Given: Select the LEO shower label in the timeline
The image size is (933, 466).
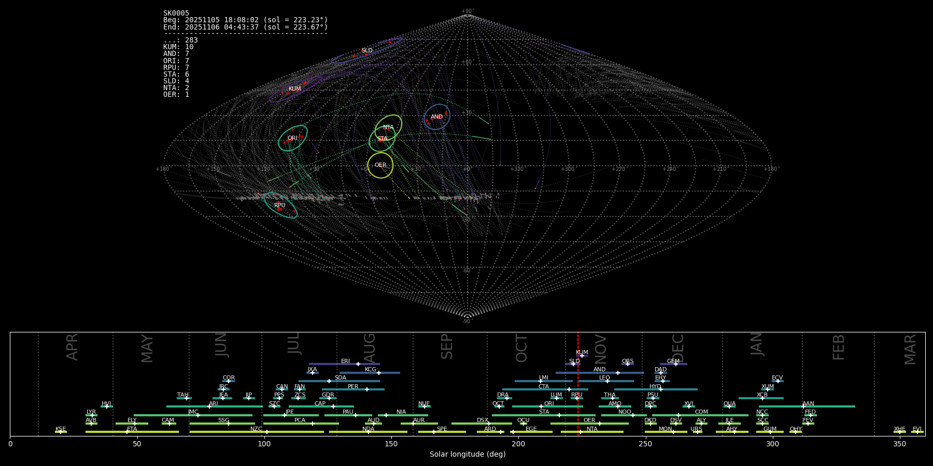Looking at the screenshot, I should tap(604, 378).
